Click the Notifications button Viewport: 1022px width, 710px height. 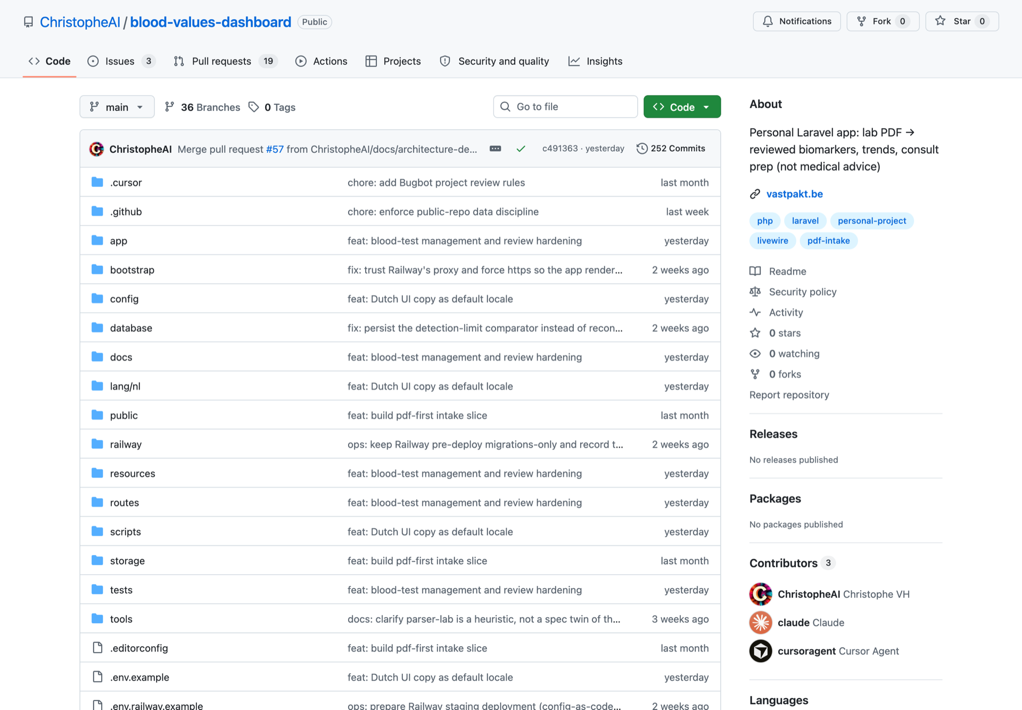click(x=797, y=21)
